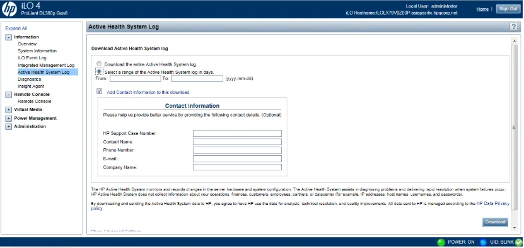Click the ProLiant DL380p Gen8 label
Screen dimensions: 524x248
pos(44,14)
